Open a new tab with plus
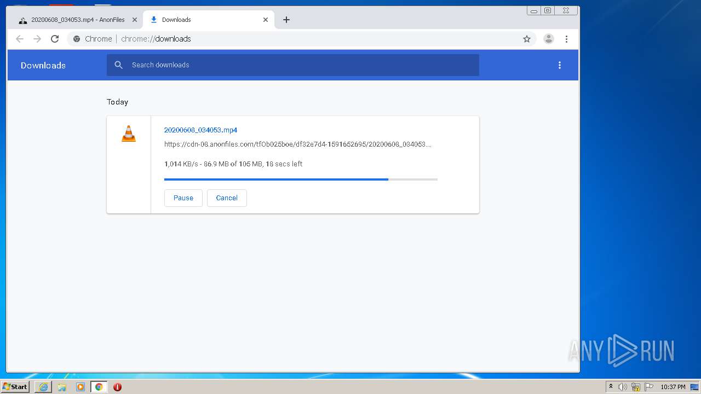Image resolution: width=701 pixels, height=394 pixels. click(x=286, y=20)
